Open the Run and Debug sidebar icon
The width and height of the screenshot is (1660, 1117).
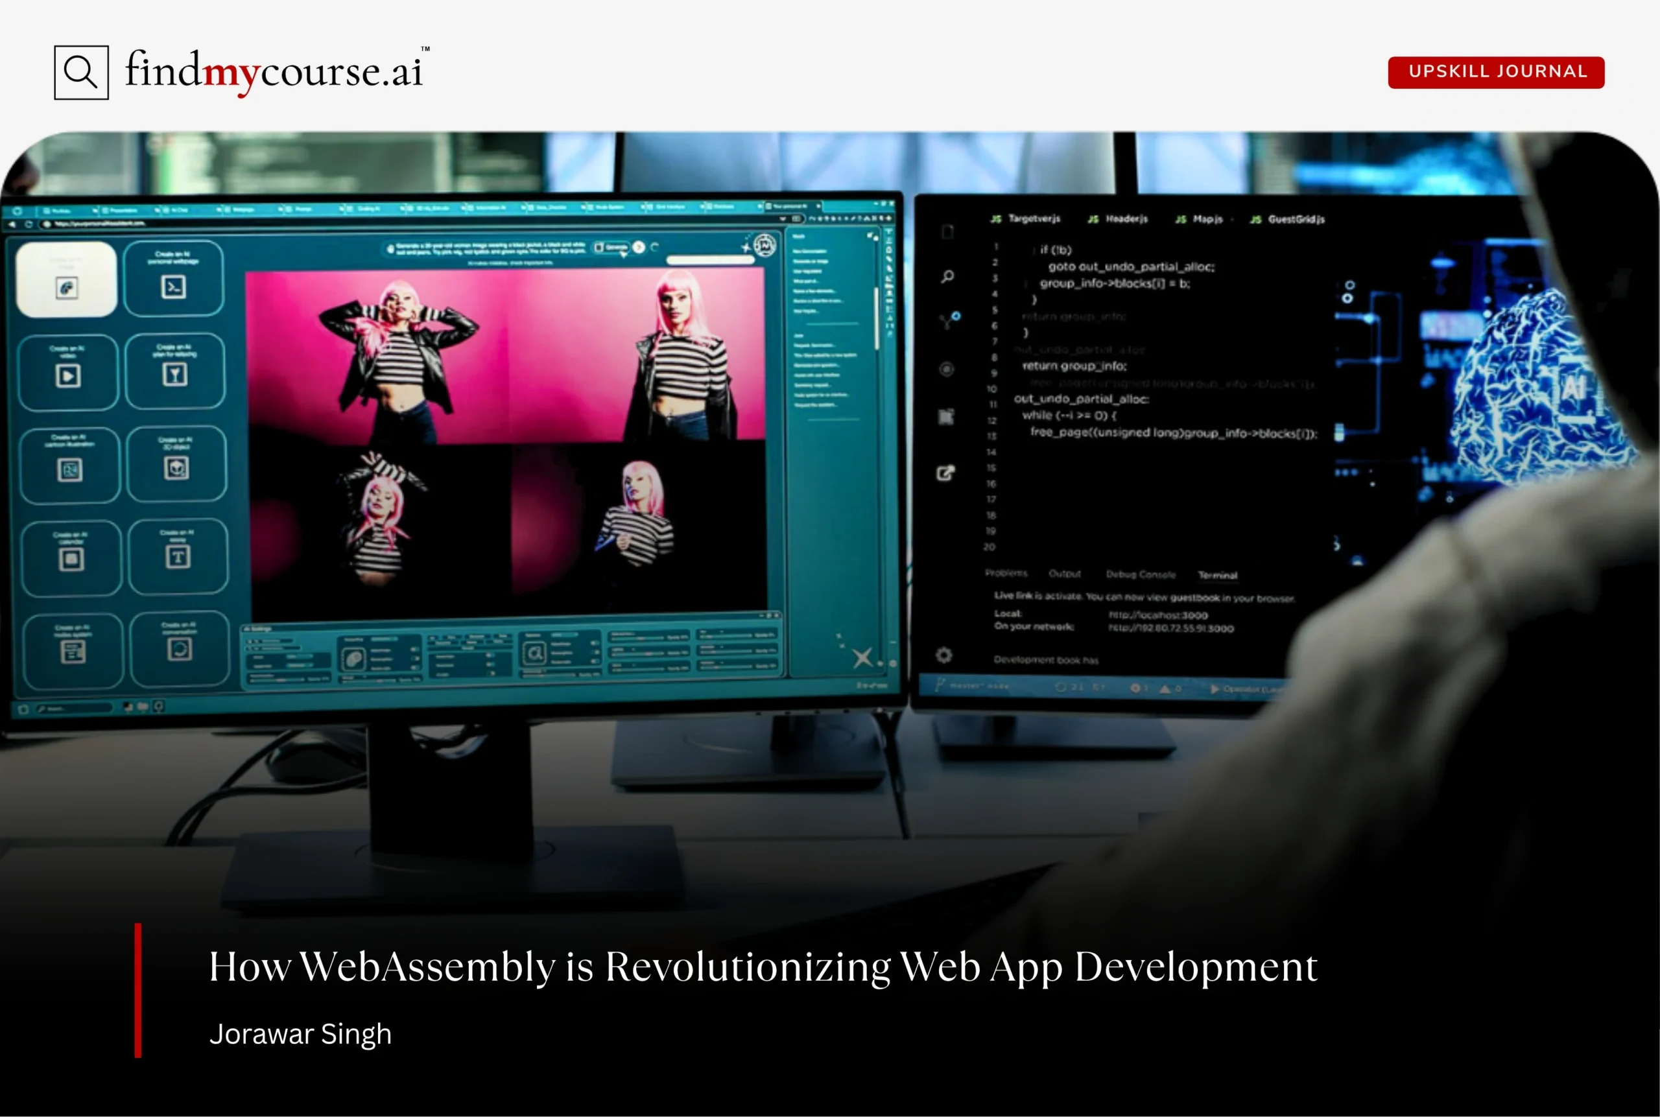947,369
